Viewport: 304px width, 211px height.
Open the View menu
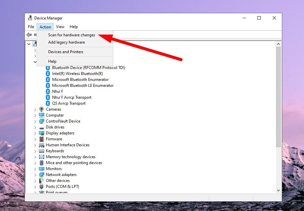pyautogui.click(x=60, y=27)
